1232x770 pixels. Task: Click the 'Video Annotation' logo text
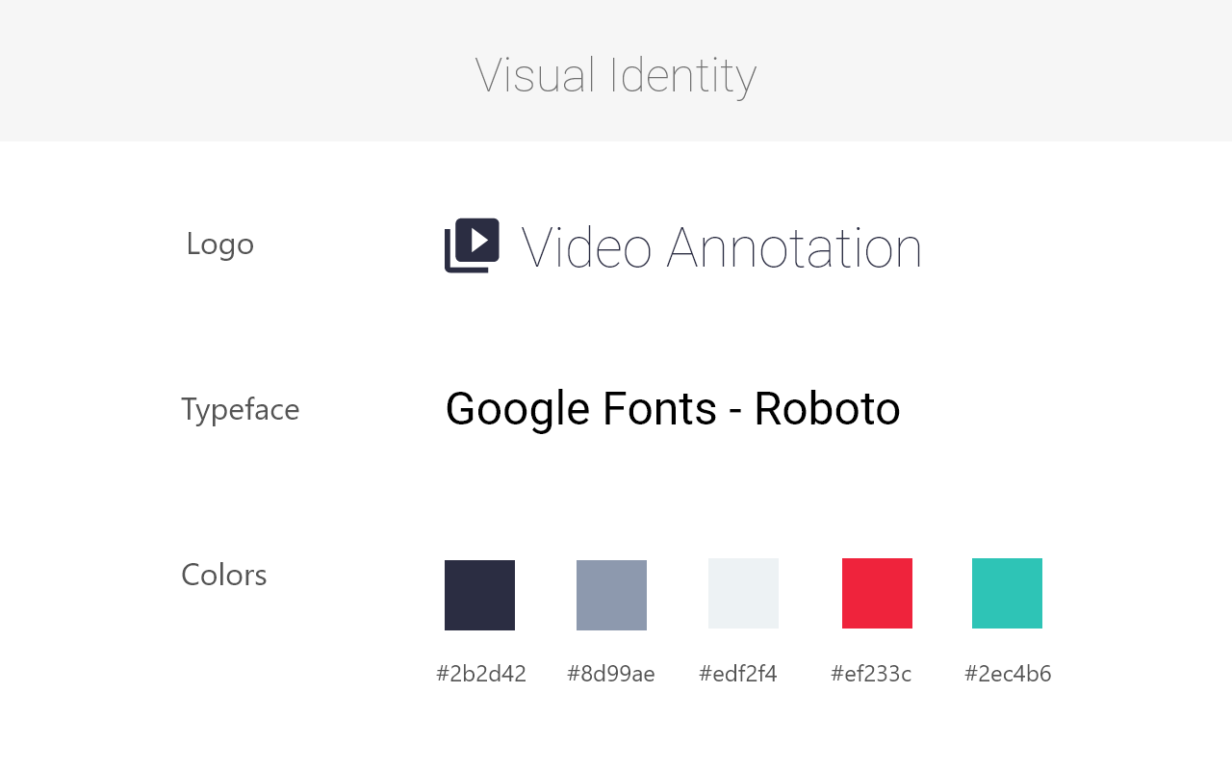click(722, 246)
